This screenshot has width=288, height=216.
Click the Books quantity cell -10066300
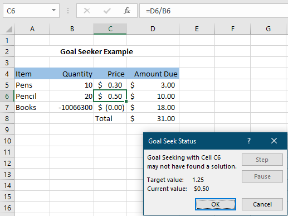[x=72, y=107]
